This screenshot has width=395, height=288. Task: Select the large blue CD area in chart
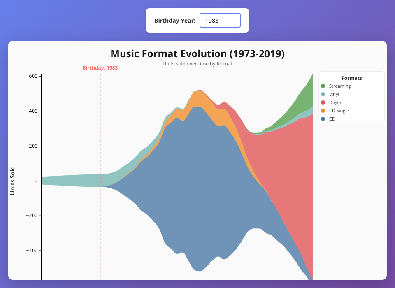[197, 185]
